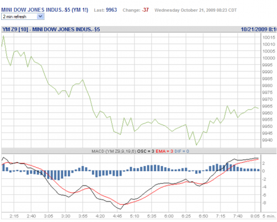
Task: Click the 9995 price axis label
Action: (x=268, y=65)
